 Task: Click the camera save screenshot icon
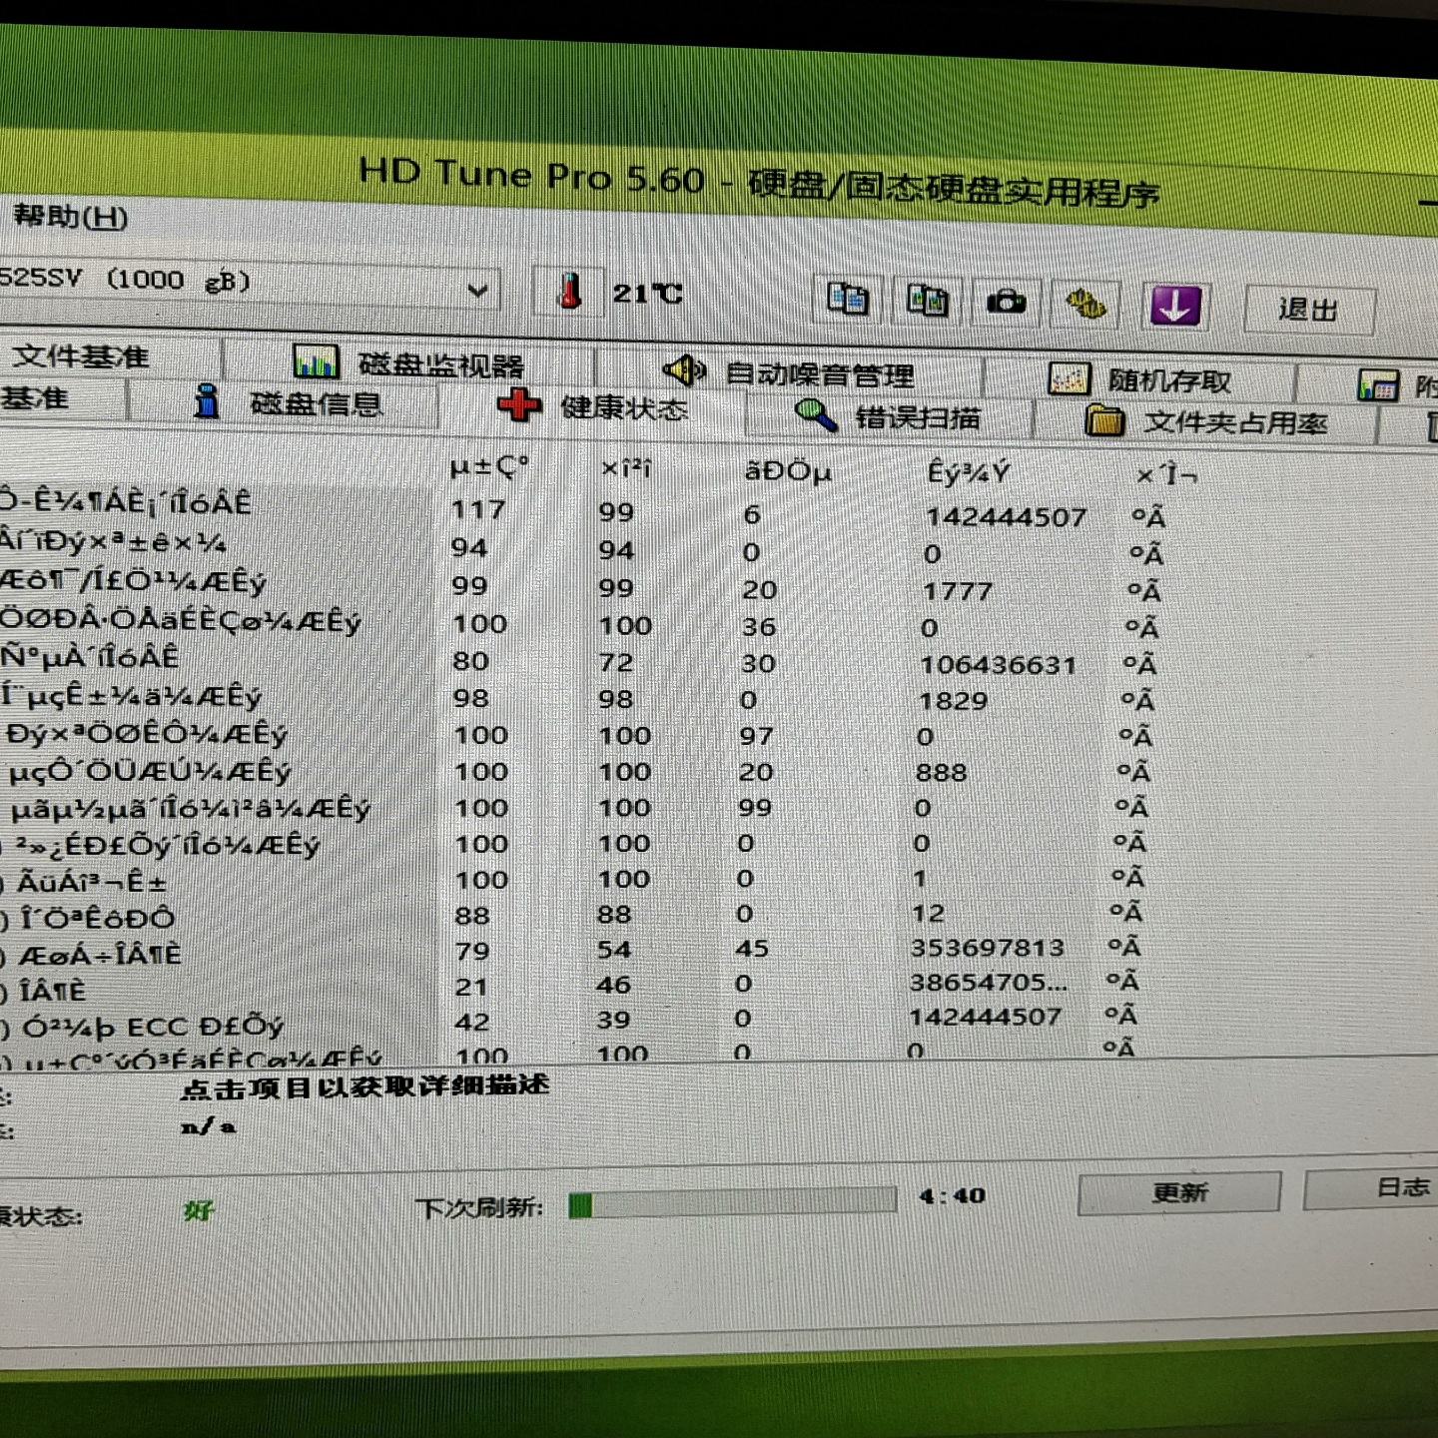pyautogui.click(x=1006, y=302)
